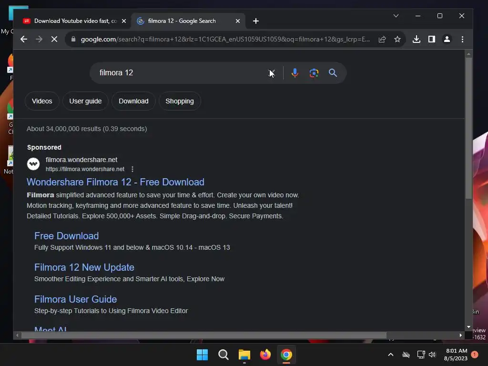Close the filmora 12 Google Search tab
Image resolution: width=488 pixels, height=366 pixels.
point(238,21)
